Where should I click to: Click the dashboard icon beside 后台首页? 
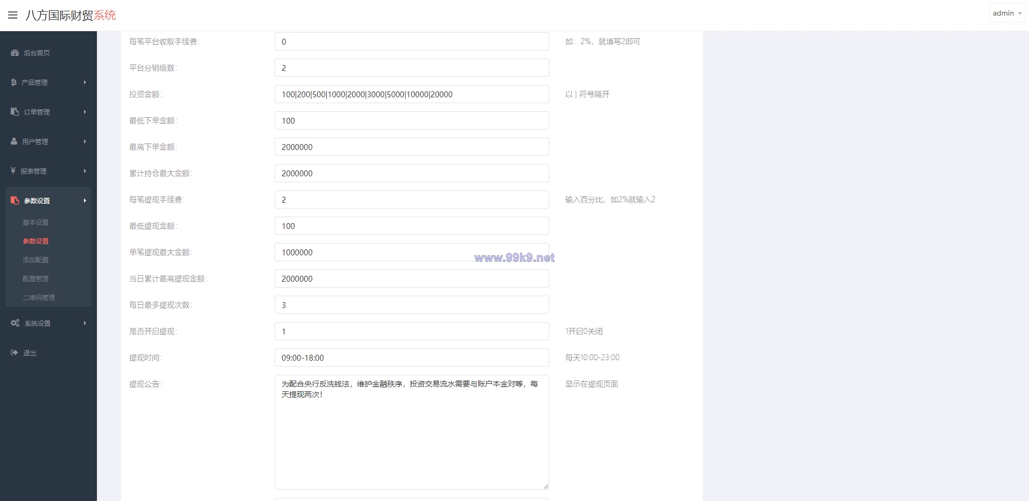(x=15, y=53)
